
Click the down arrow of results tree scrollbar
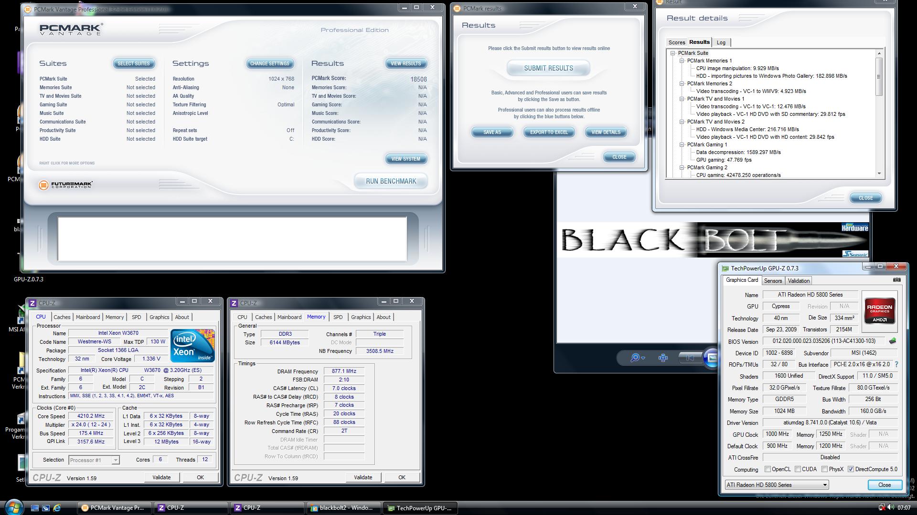[x=879, y=174]
